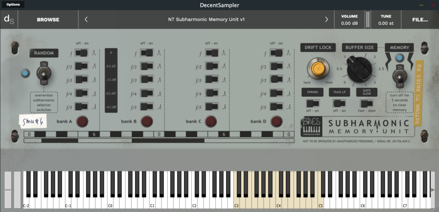439x212 pixels.
Task: Click the preset name NT Subharmonic Memory Unit v1
Action: (206, 19)
